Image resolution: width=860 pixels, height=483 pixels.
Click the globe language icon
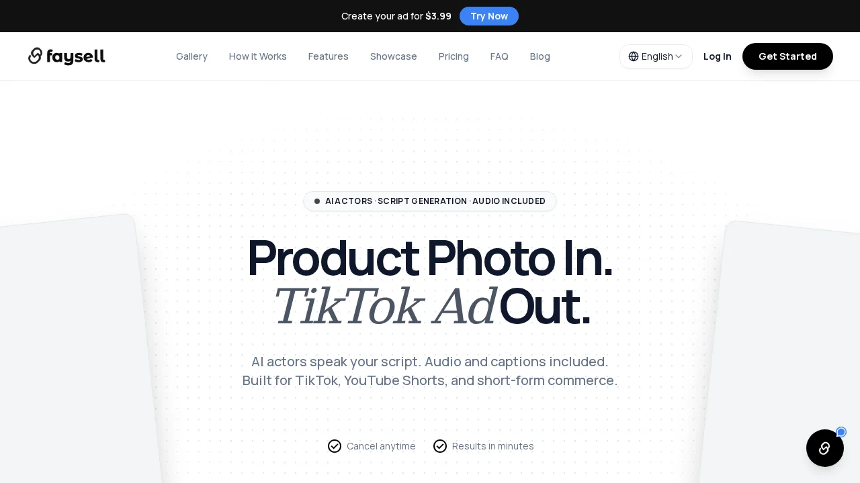click(x=634, y=56)
